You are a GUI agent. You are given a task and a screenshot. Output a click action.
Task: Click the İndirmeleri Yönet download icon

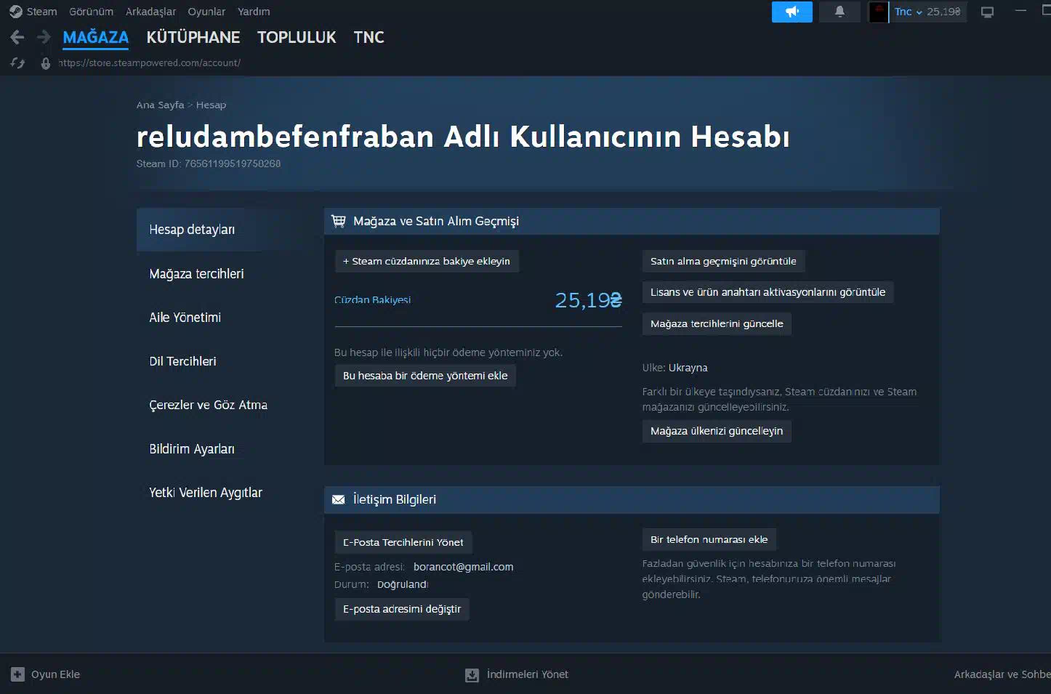[x=472, y=675]
